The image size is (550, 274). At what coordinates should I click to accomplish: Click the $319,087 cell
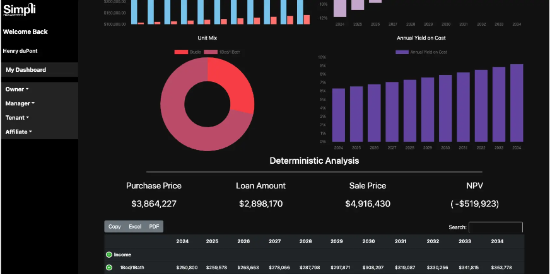pyautogui.click(x=406, y=267)
